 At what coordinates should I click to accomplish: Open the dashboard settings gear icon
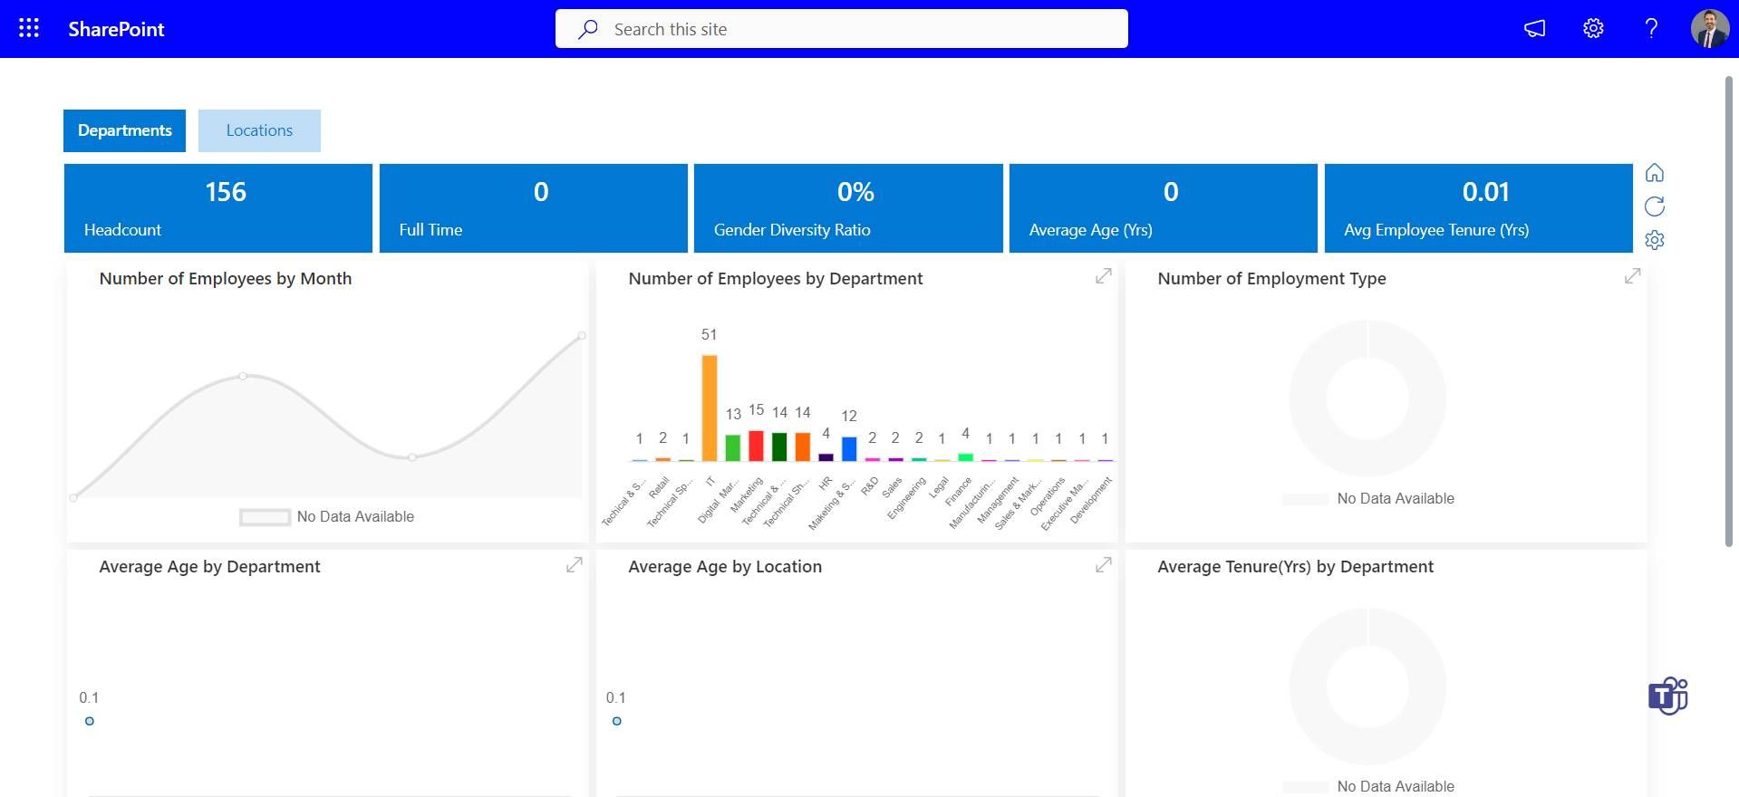pos(1655,240)
